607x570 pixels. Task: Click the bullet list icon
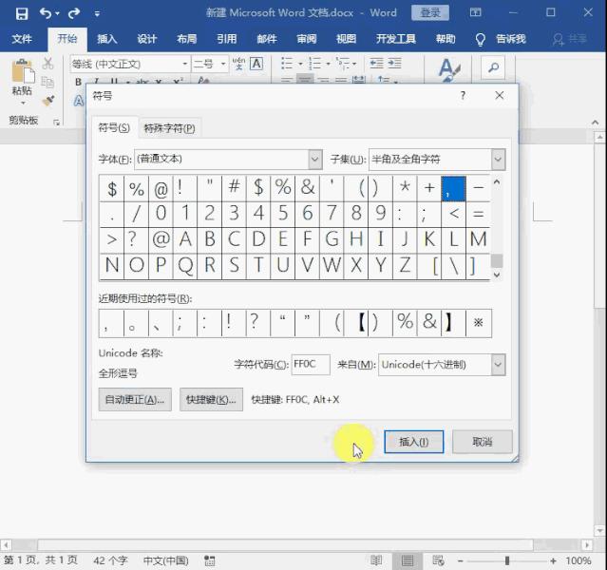287,63
